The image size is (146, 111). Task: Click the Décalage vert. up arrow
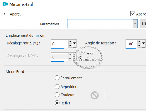tap(70, 55)
